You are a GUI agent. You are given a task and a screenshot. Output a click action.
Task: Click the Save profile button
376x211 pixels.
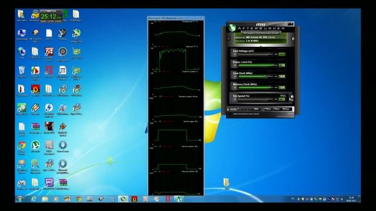pyautogui.click(x=257, y=109)
